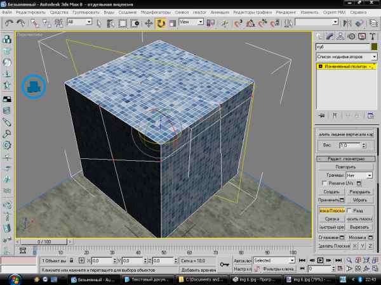The width and height of the screenshot is (381, 285).
Task: Toggle the Разд checkbox
Action: point(349,210)
